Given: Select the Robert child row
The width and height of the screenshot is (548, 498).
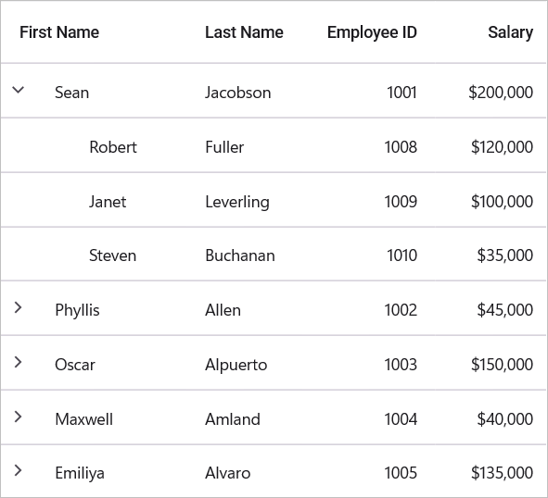Looking at the screenshot, I should click(274, 145).
